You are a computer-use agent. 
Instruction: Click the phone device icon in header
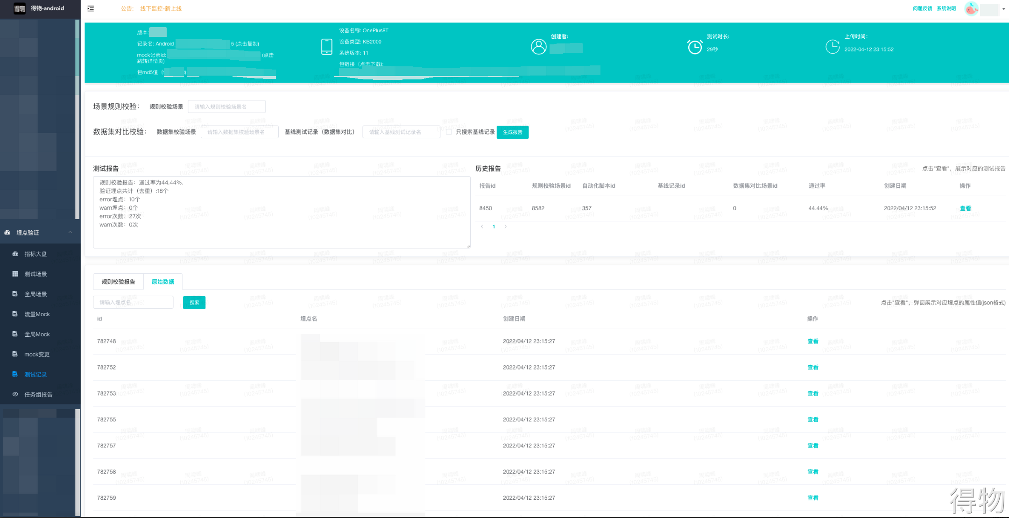pyautogui.click(x=327, y=47)
